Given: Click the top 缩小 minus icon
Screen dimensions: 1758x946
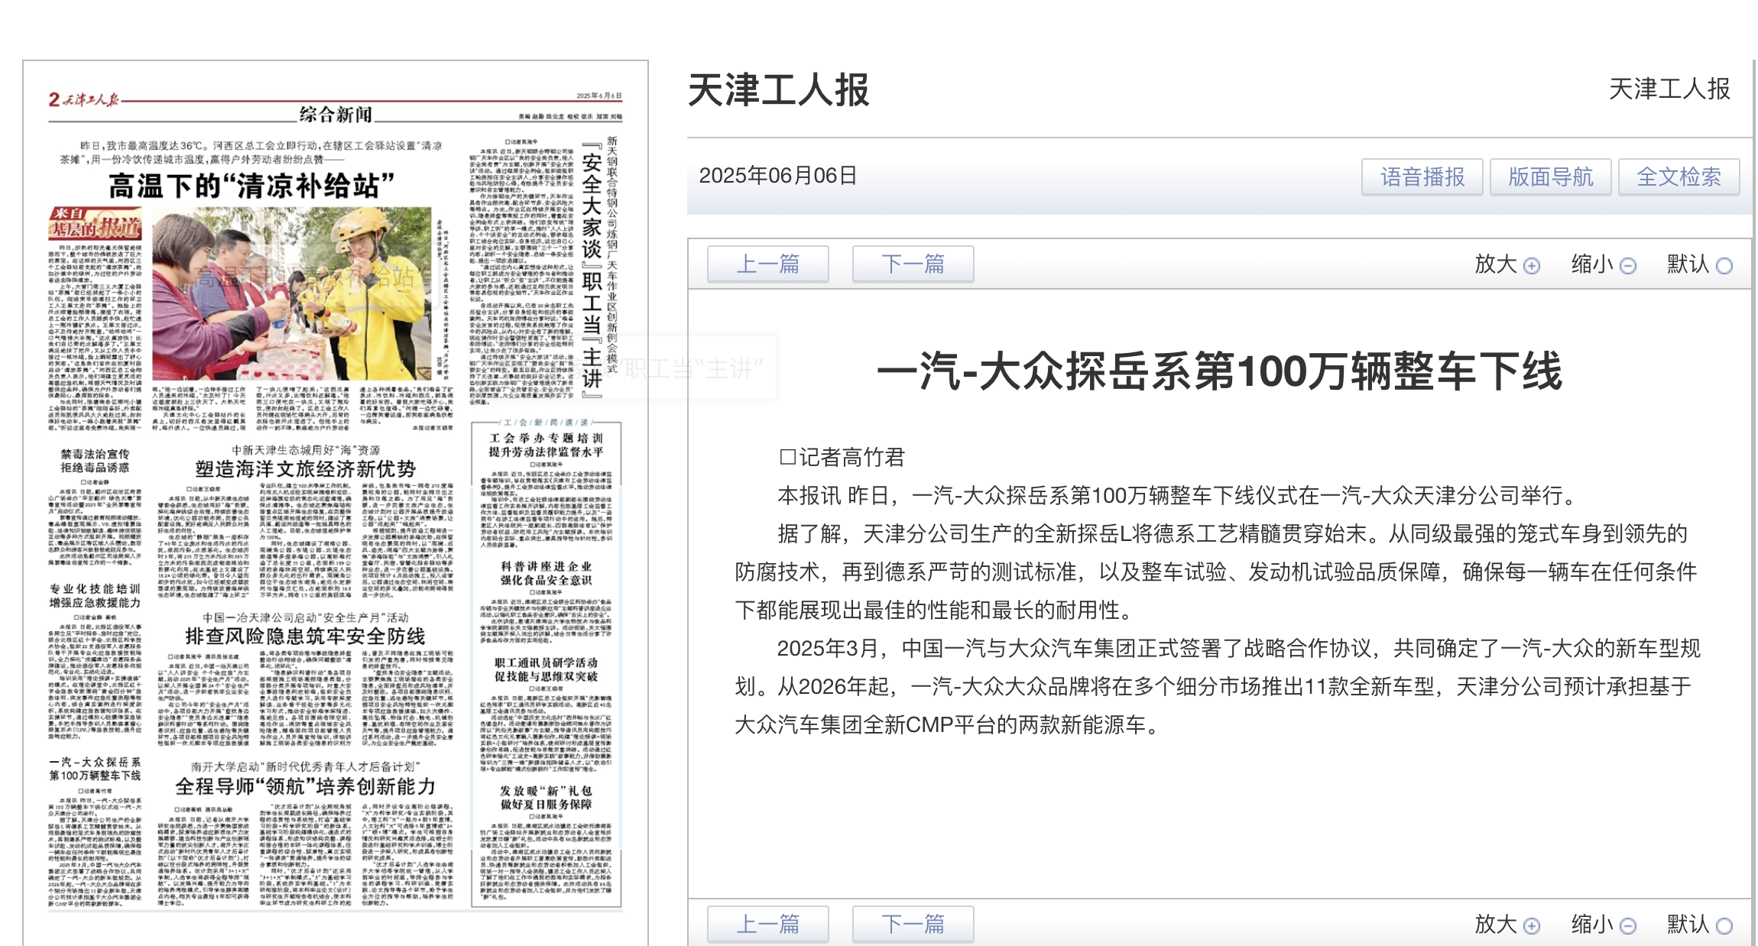Looking at the screenshot, I should (x=1628, y=266).
